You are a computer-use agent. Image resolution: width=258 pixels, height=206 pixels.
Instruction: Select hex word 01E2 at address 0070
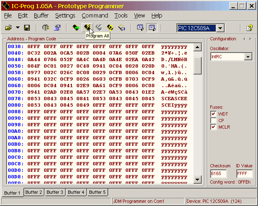click(148, 92)
